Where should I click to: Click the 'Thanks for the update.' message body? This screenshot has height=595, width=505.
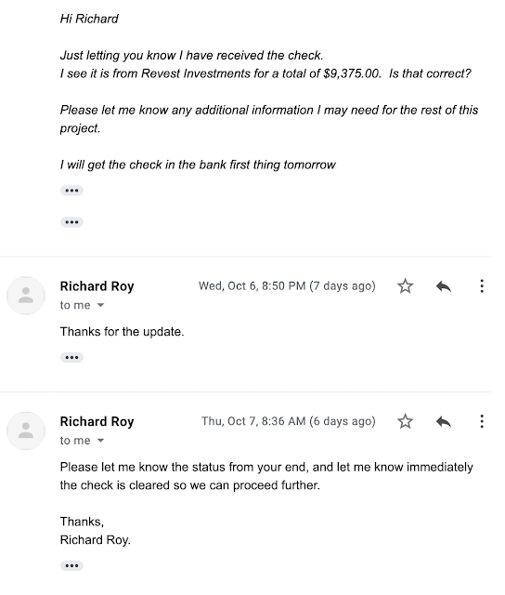tap(122, 332)
